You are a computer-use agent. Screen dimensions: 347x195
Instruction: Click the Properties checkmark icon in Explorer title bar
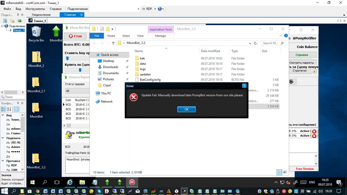(102, 29)
